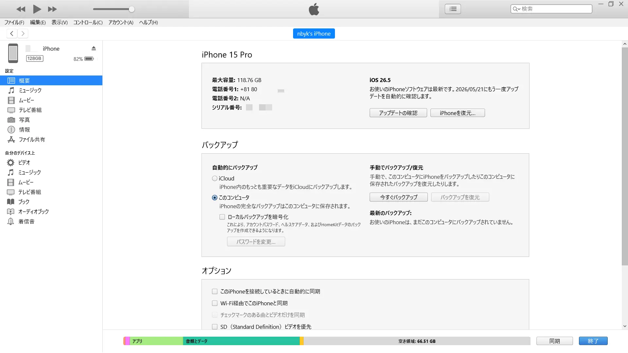Viewport: 628px width, 353px height.
Task: Eject the iPhone with the eject icon
Action: (x=94, y=48)
